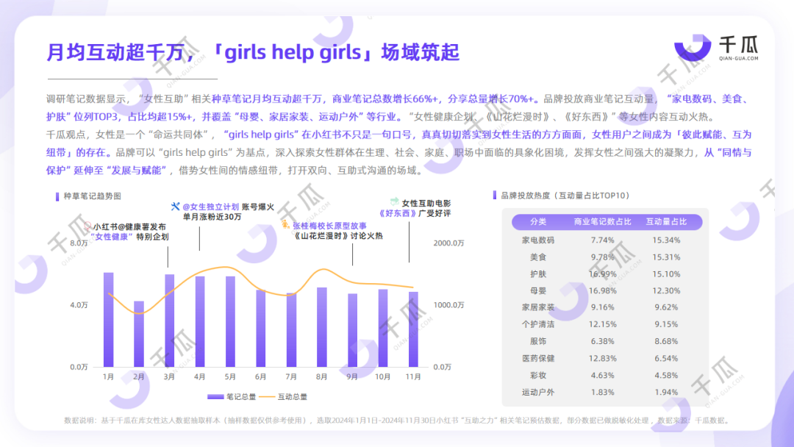Click the 8.0万 axis label
794x447 pixels.
pyautogui.click(x=79, y=243)
